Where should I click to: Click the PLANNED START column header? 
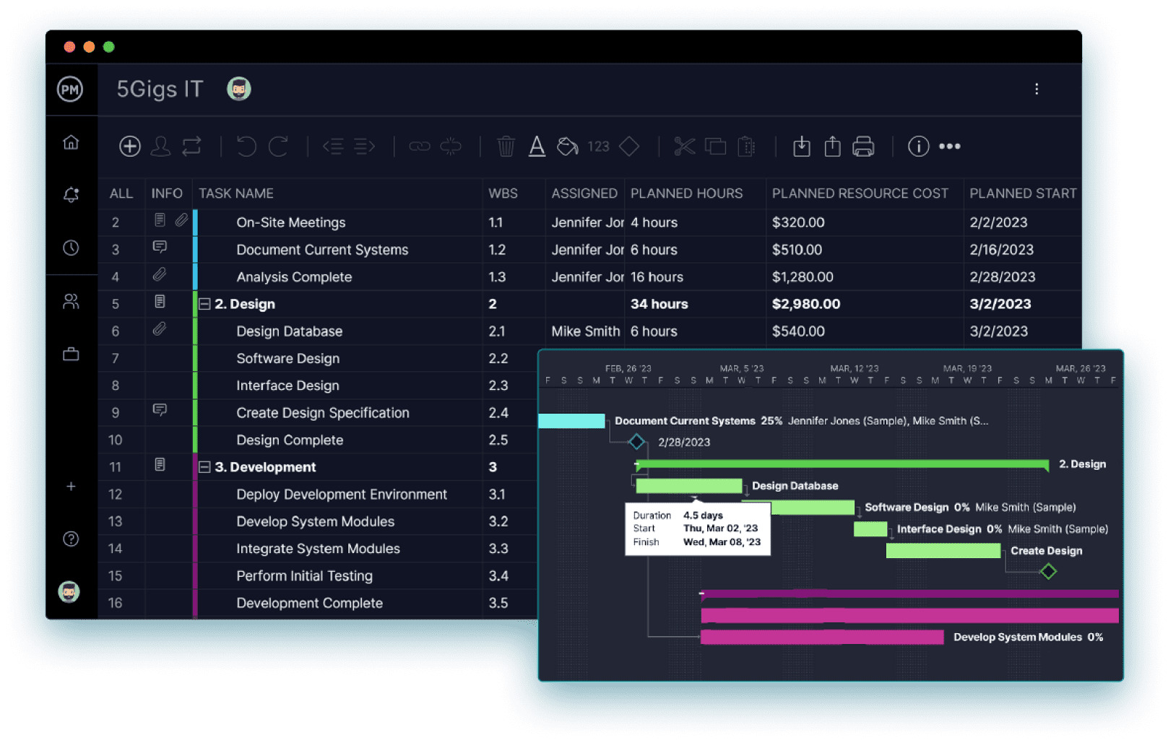(1023, 193)
